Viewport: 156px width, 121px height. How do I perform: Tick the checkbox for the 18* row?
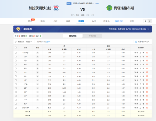(16, 92)
